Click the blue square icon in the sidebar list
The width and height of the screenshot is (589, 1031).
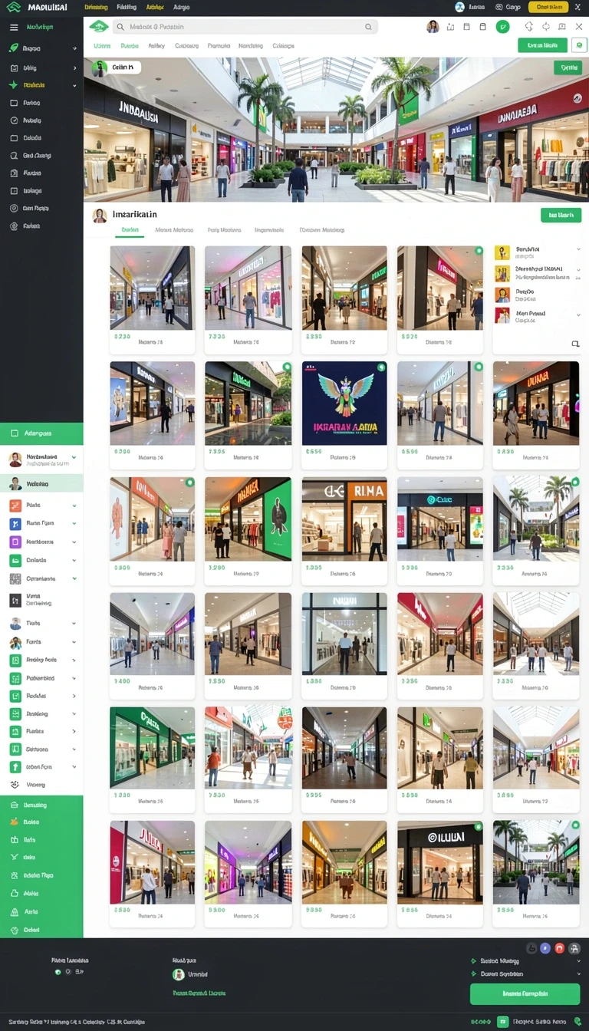[x=15, y=523]
